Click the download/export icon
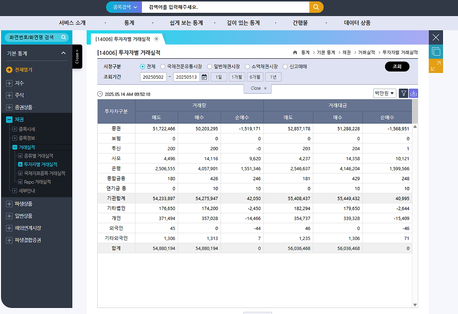This screenshot has width=458, height=314. click(413, 93)
